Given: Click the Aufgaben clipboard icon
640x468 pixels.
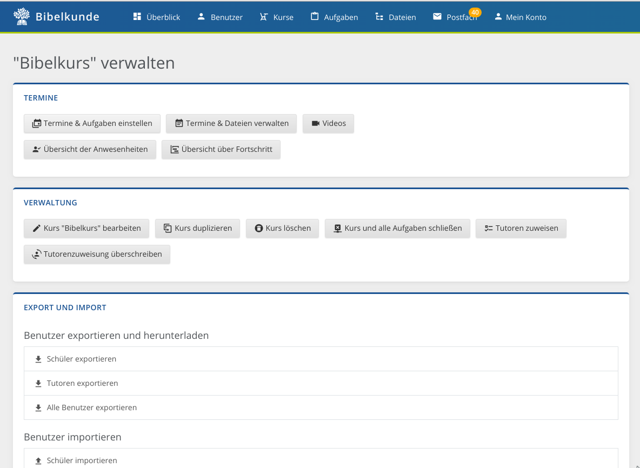Looking at the screenshot, I should pyautogui.click(x=314, y=17).
